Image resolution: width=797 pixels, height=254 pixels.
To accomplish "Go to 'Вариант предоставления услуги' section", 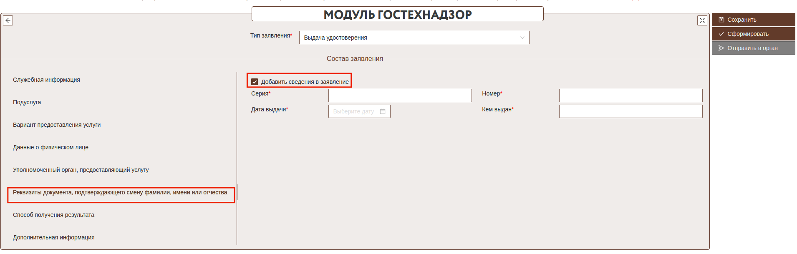I will pyautogui.click(x=57, y=125).
